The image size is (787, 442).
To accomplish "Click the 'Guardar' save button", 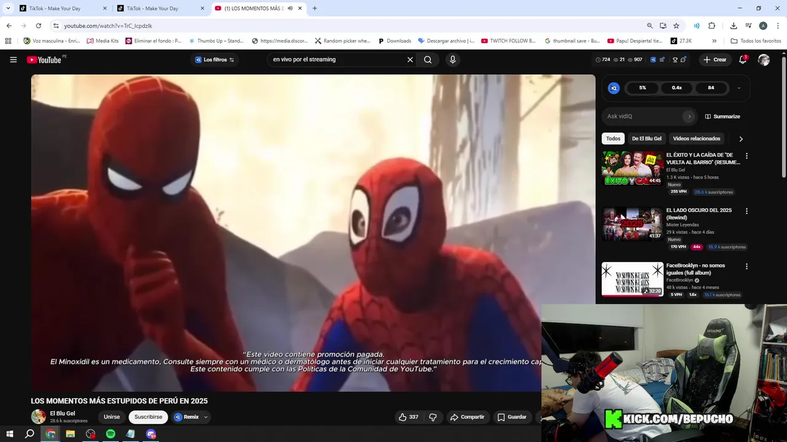I will click(x=512, y=417).
